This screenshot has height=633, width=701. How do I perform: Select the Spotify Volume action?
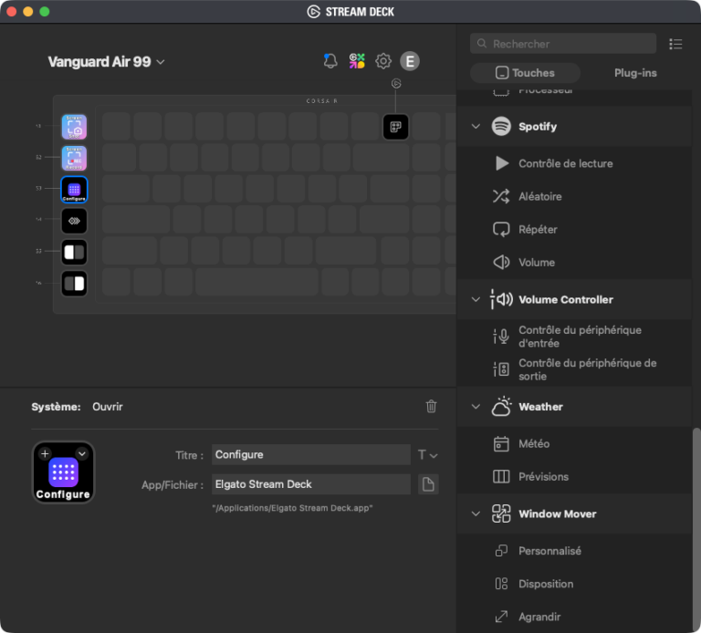click(x=574, y=263)
